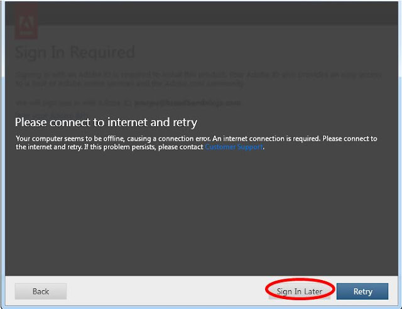Click the dimmed 'Sign In Required' title
Image resolution: width=402 pixels, height=309 pixels.
tap(75, 52)
